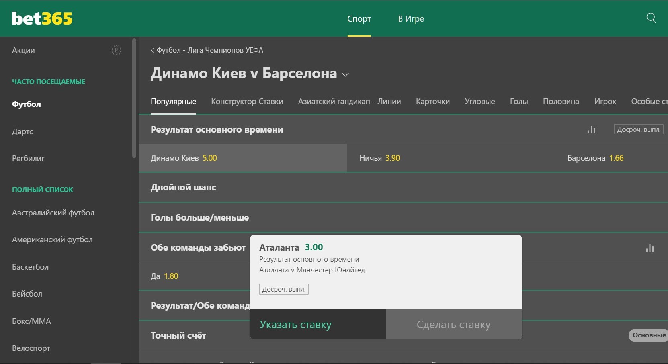Open Велоспорт in sidebar
The image size is (668, 364).
pyautogui.click(x=31, y=348)
